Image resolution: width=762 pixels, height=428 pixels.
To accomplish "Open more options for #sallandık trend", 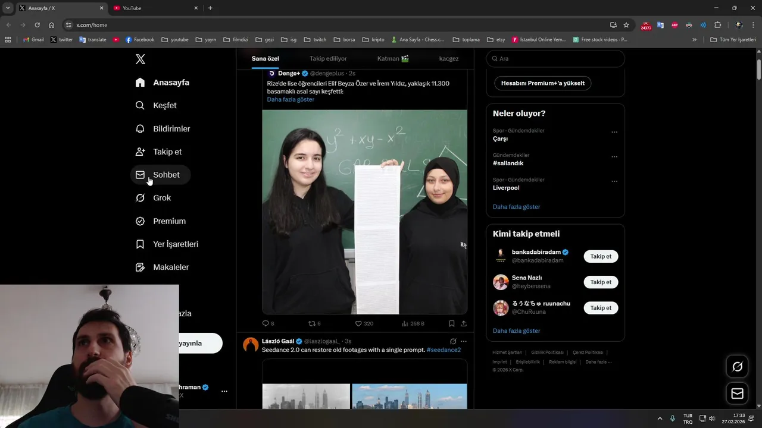I will (614, 157).
